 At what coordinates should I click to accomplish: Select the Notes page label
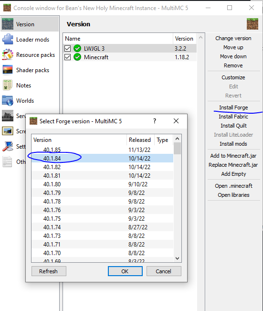pos(23,86)
